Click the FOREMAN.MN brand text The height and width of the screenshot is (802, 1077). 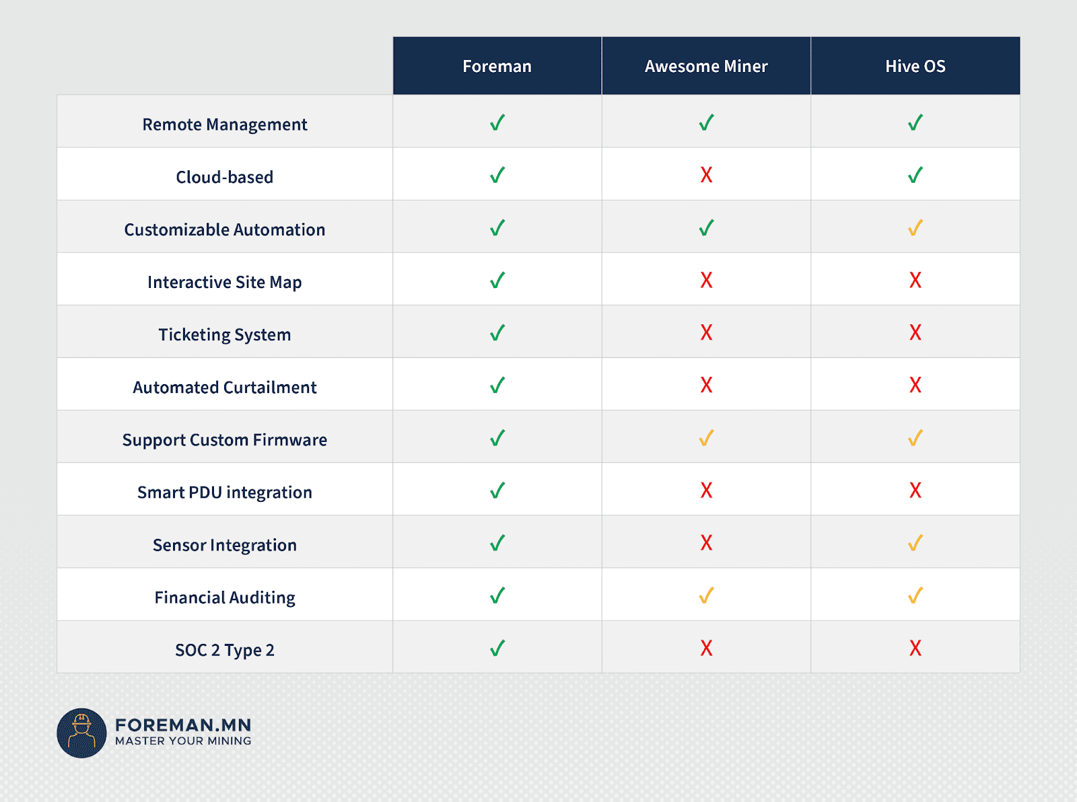point(183,725)
